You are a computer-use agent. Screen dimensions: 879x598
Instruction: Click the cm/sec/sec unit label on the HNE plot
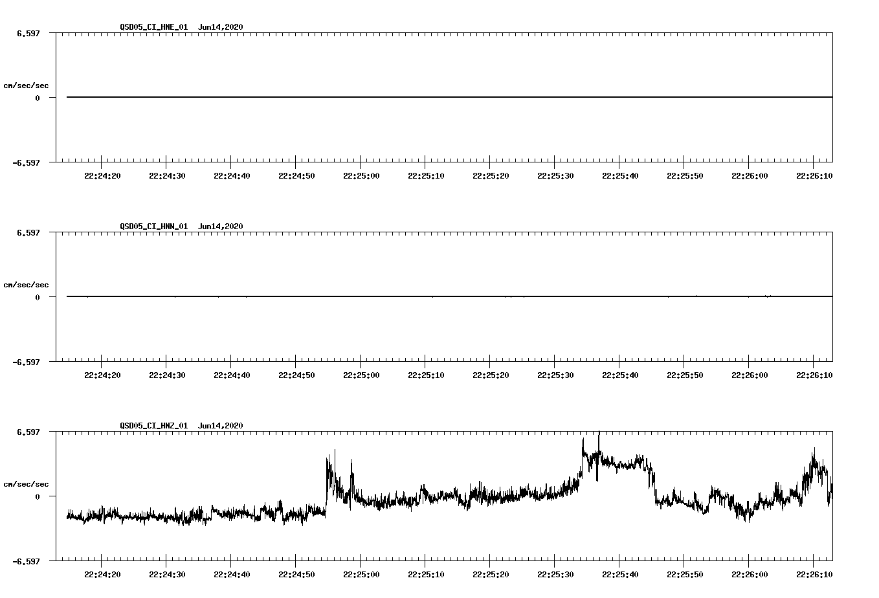(x=26, y=85)
